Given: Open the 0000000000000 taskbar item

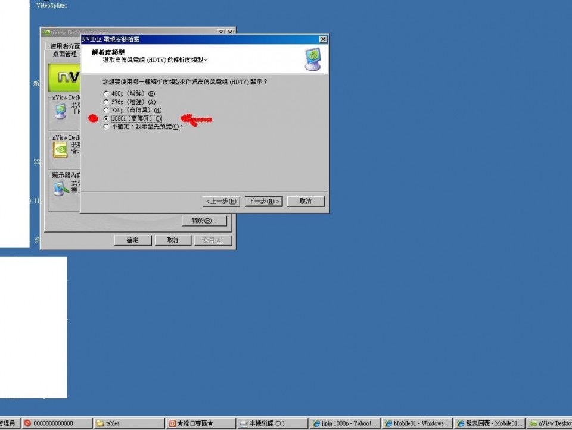Looking at the screenshot, I should coord(57,423).
